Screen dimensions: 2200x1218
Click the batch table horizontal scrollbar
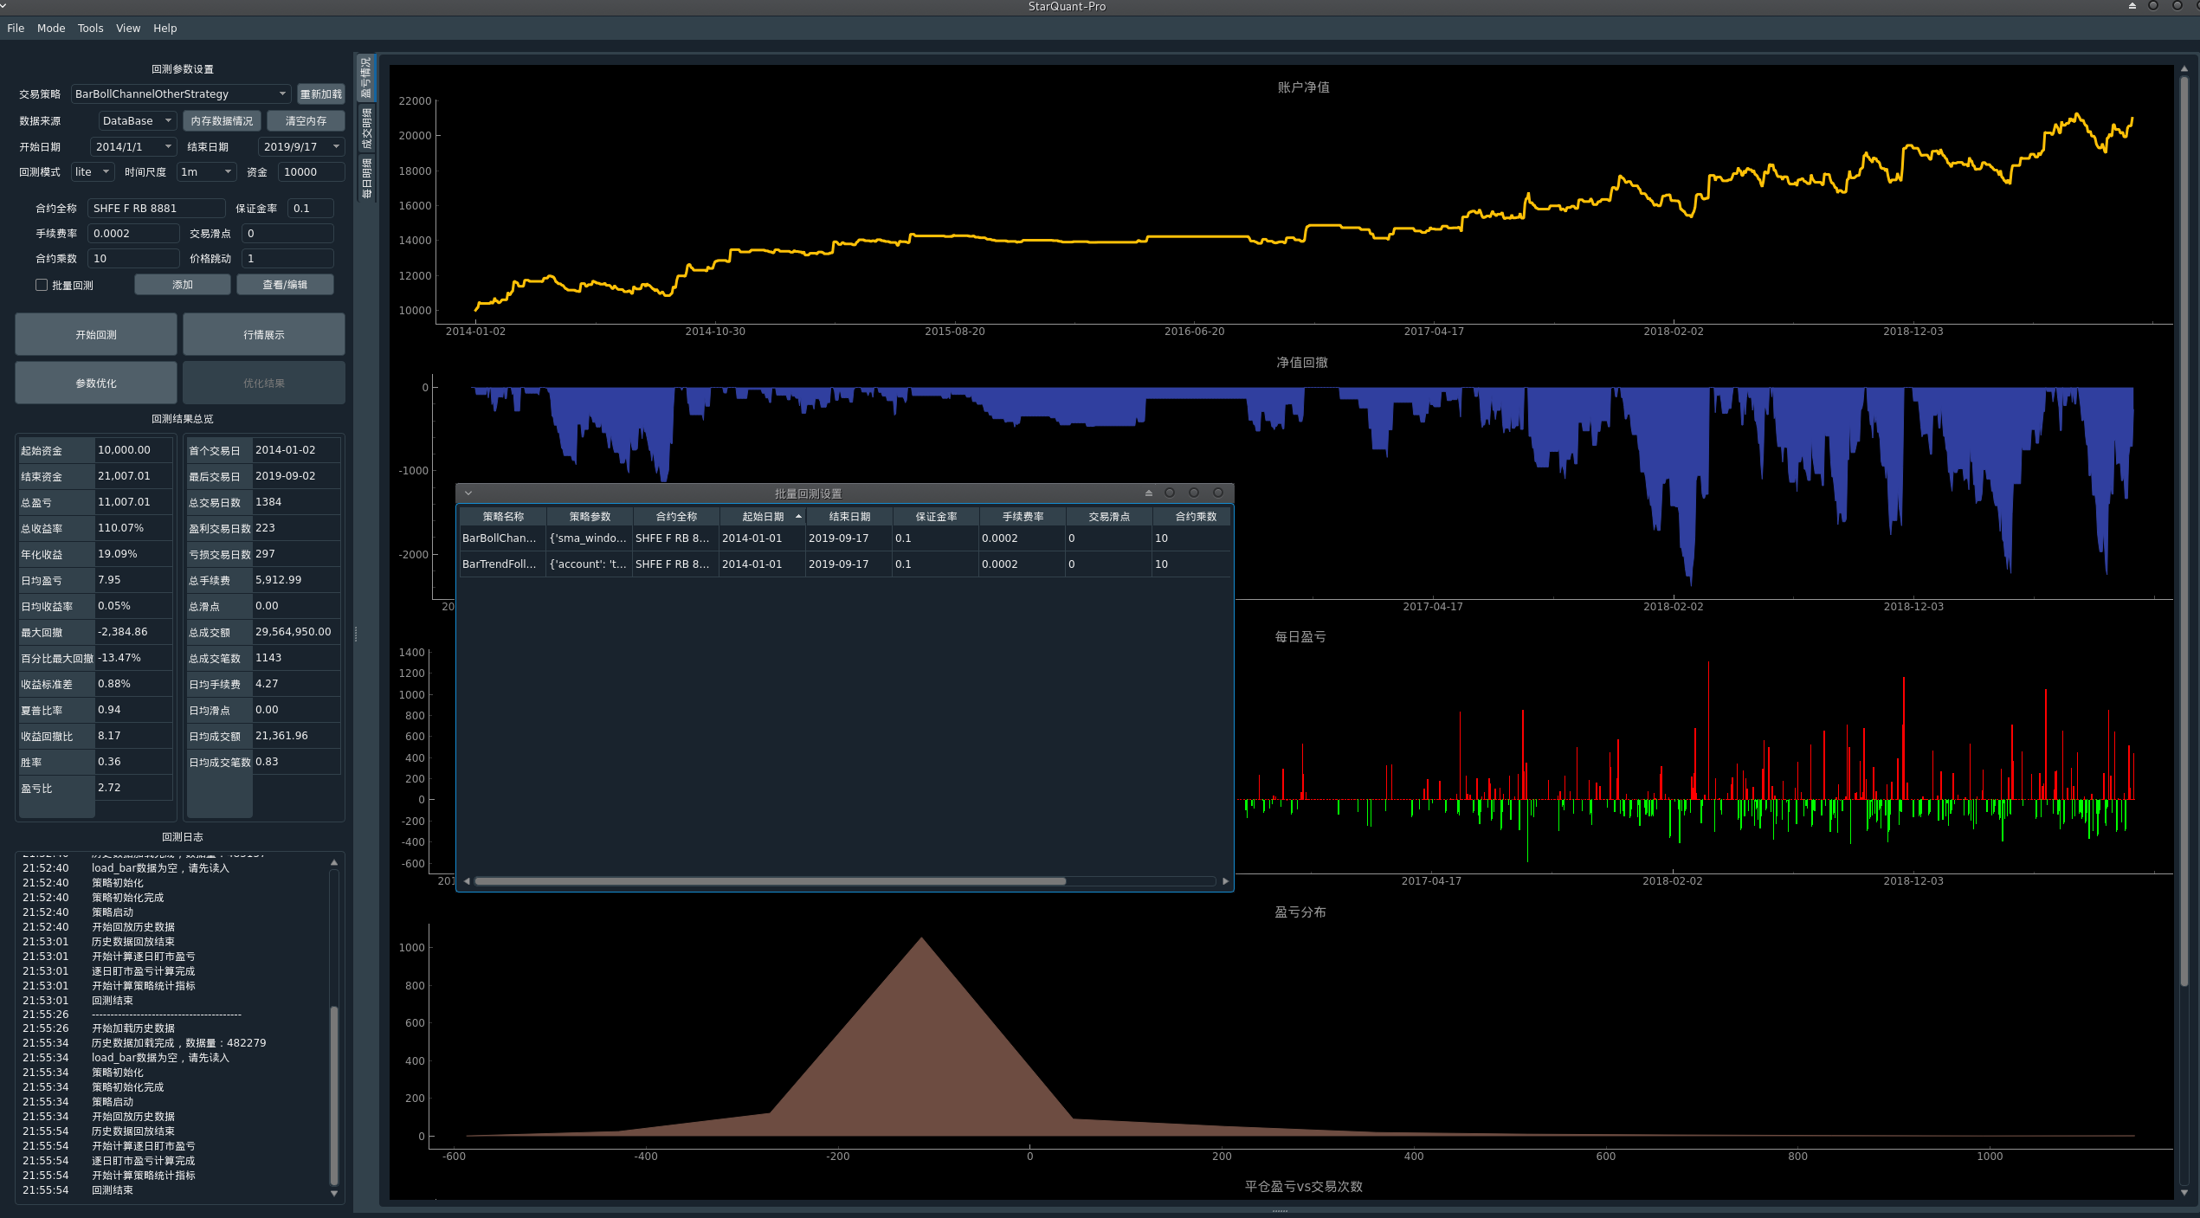[x=770, y=881]
